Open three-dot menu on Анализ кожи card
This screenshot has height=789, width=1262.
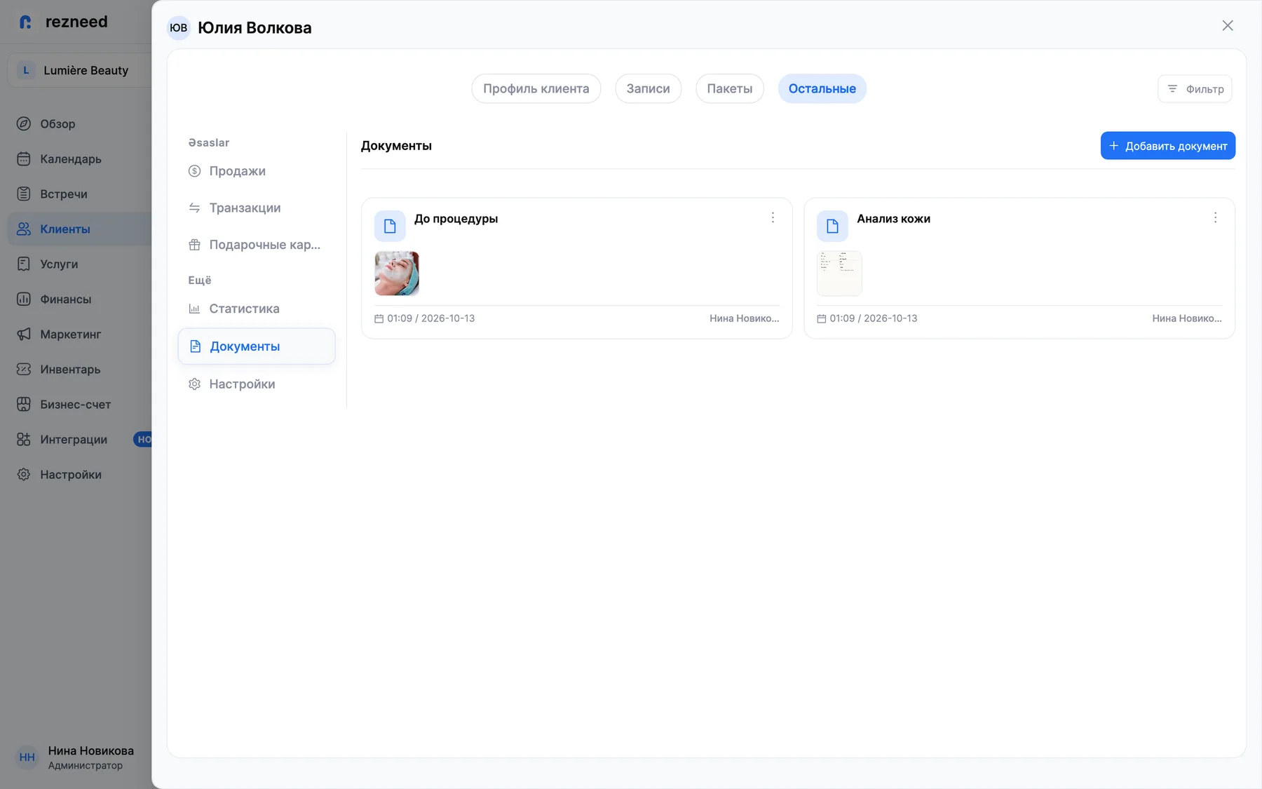1215,217
